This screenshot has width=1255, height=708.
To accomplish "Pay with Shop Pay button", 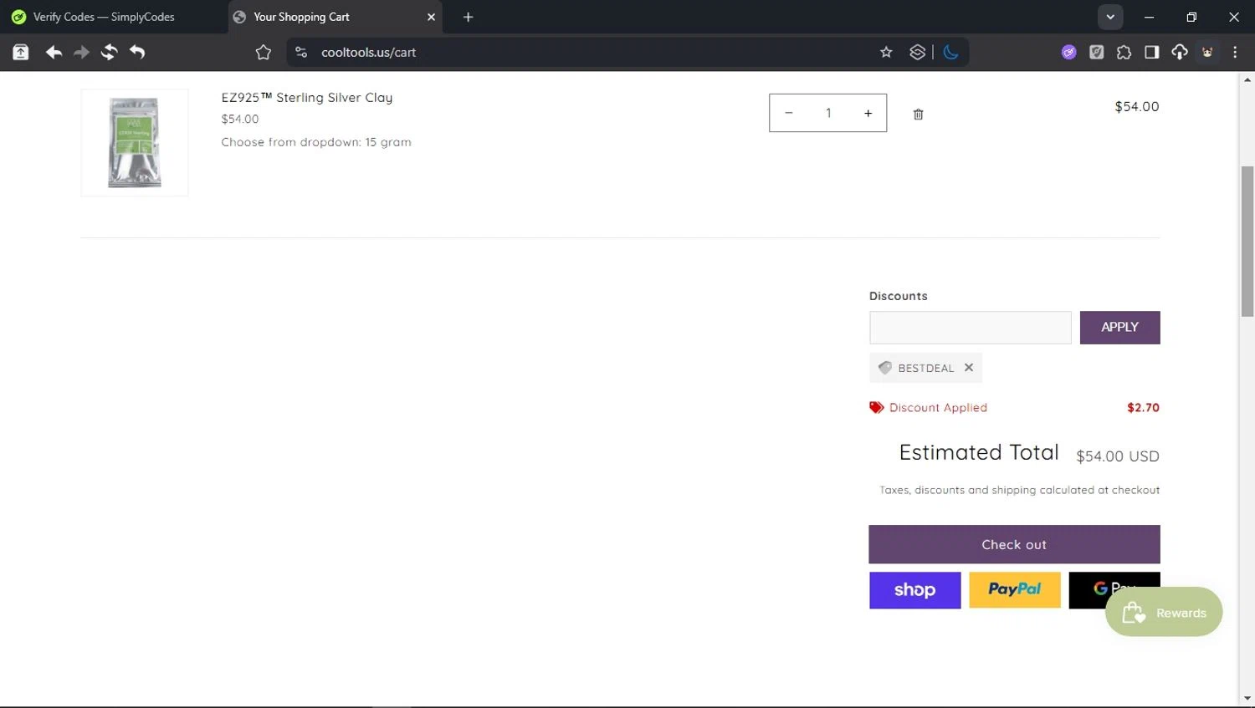I will click(914, 590).
